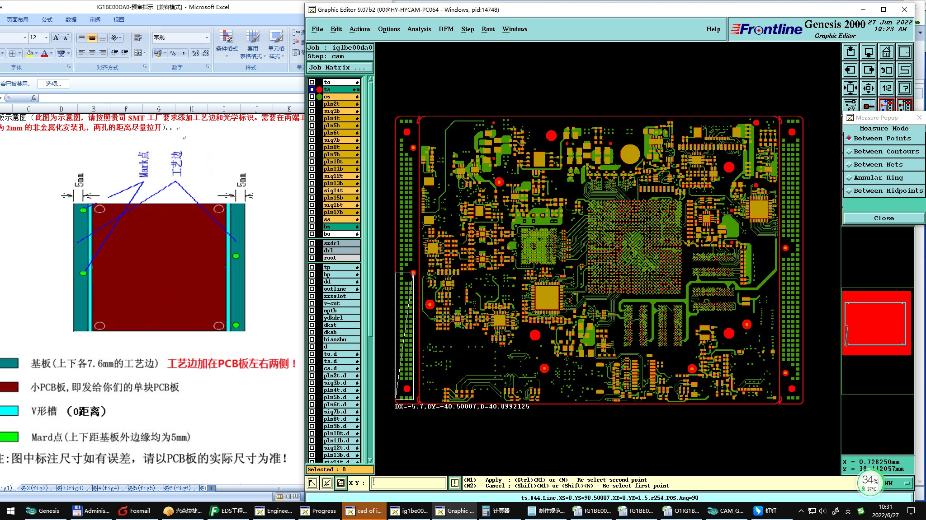Toggle the checkbox for the drl layer
This screenshot has height=520, width=926.
(x=312, y=251)
